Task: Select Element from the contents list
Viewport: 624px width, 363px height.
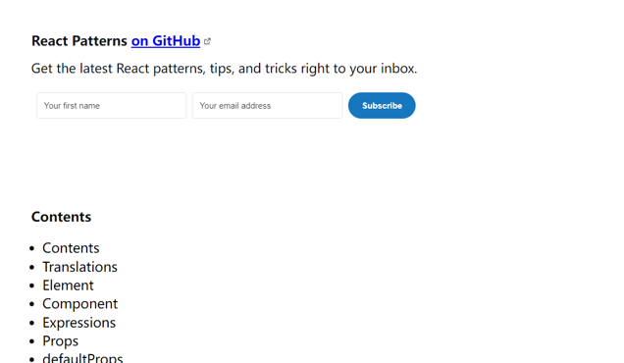Action: pyautogui.click(x=68, y=285)
